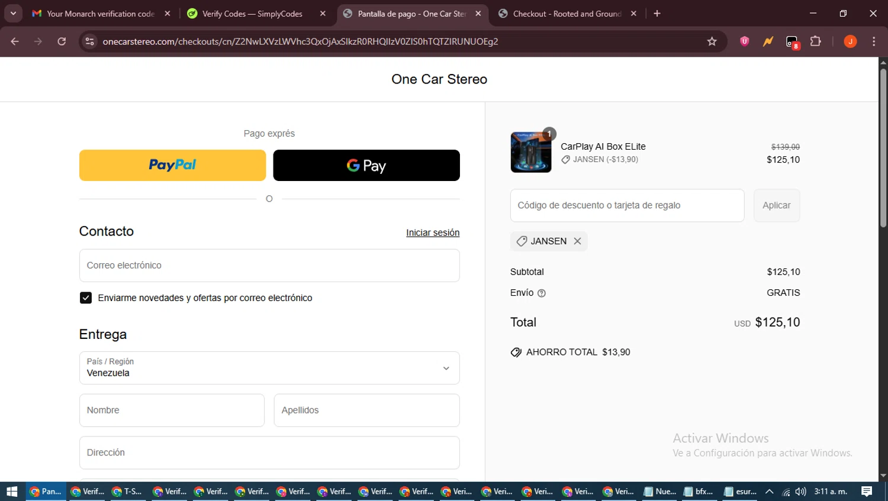
Task: Uncheck Enviarme novedades y ofertas checkbox
Action: (x=86, y=298)
